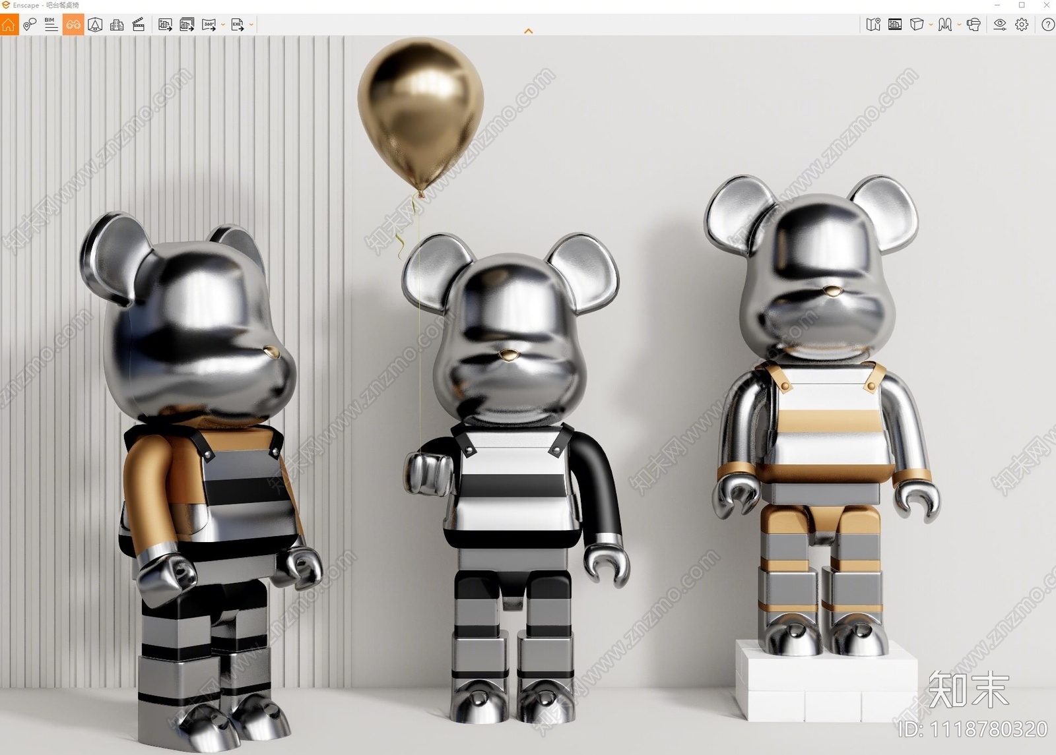Expand the 360 panorama export dropdown
Screen dimensions: 1056x755
[x=223, y=25]
